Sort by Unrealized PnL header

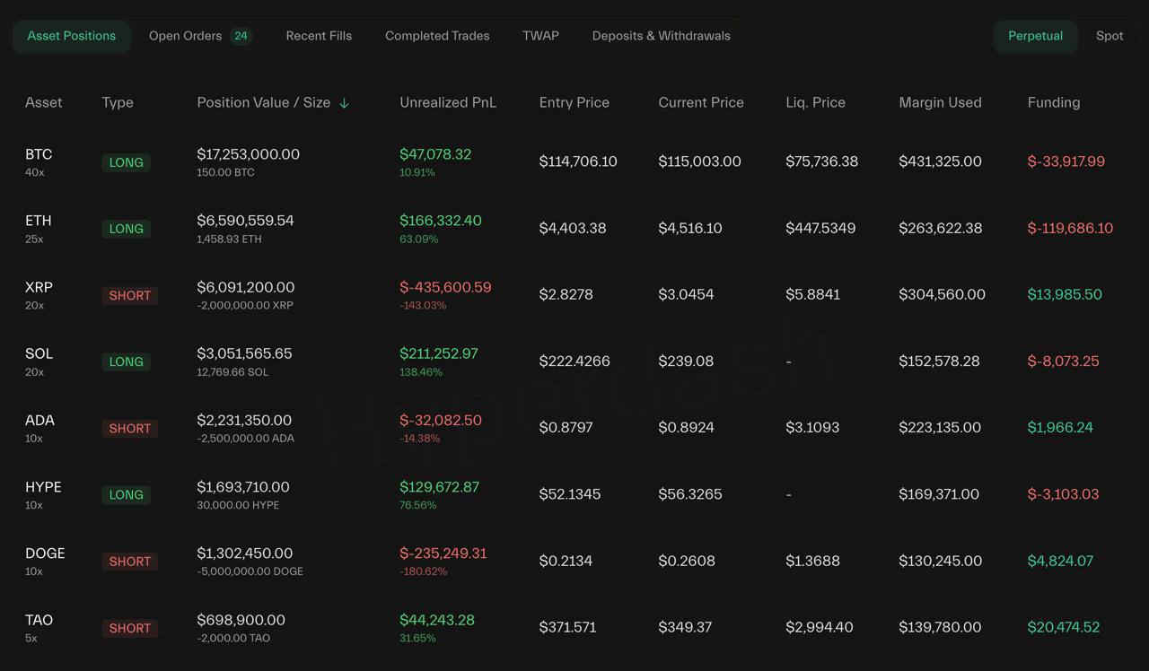(448, 102)
